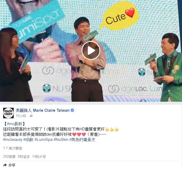
Task: Click the 分享 share button
Action: (x=9, y=165)
